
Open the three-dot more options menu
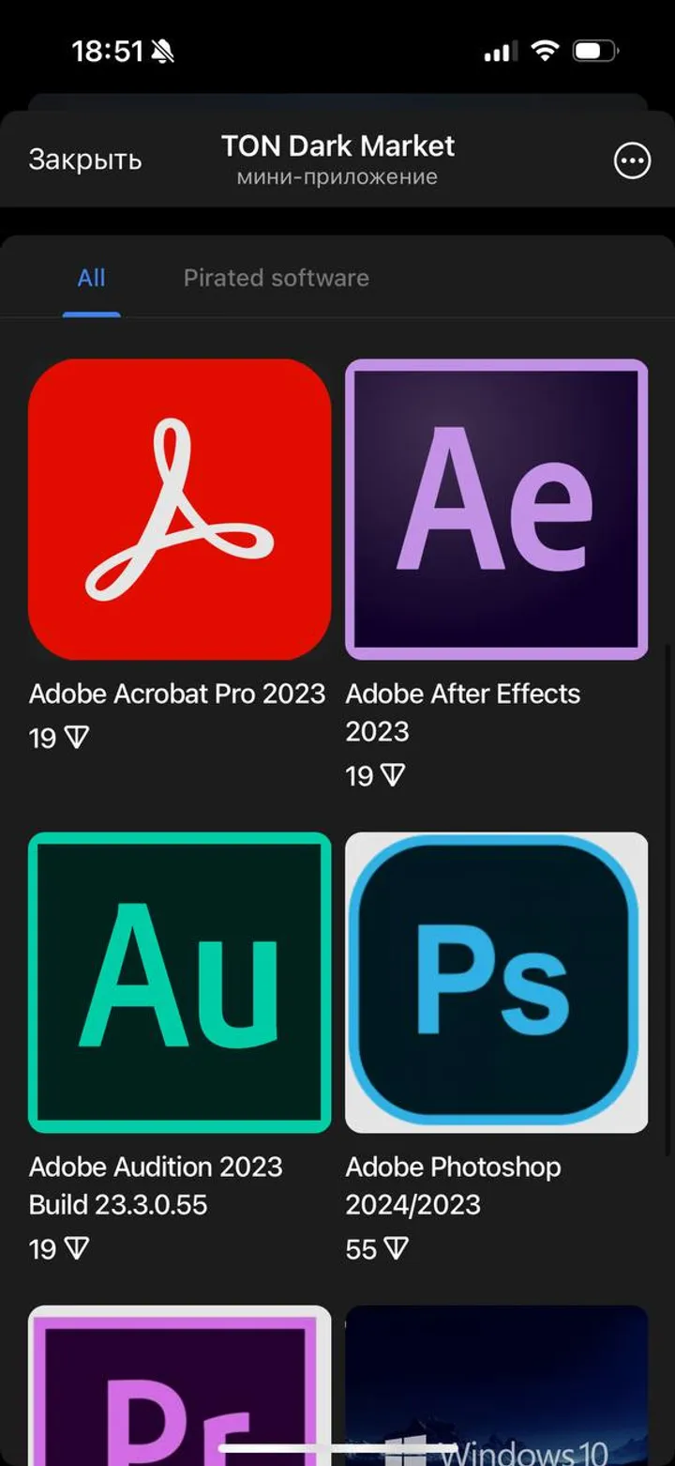(x=632, y=160)
